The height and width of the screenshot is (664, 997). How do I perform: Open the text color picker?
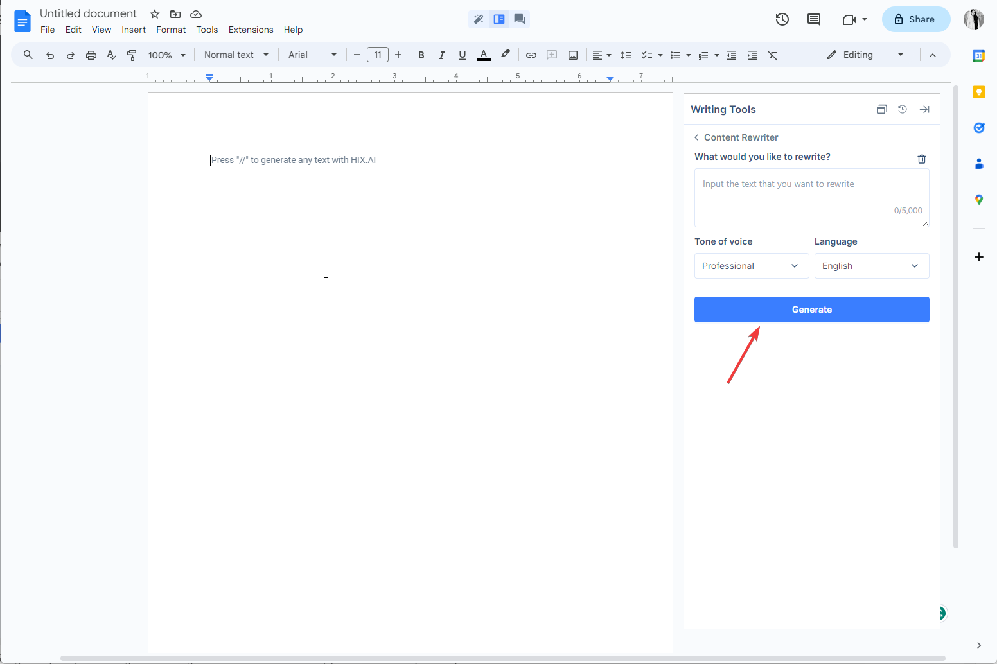point(484,55)
